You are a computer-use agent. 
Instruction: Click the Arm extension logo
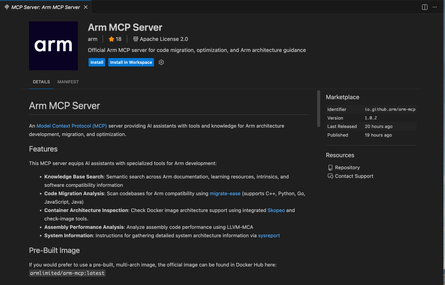click(x=53, y=46)
